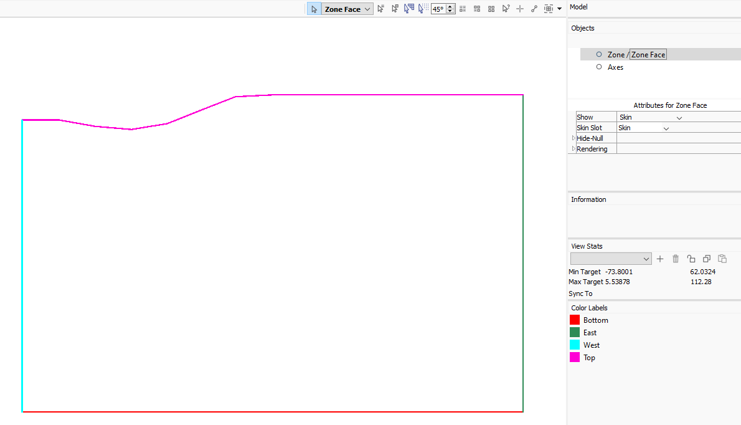The height and width of the screenshot is (425, 741).
Task: Click the connected nodes icon in toolbar
Action: [x=534, y=9]
